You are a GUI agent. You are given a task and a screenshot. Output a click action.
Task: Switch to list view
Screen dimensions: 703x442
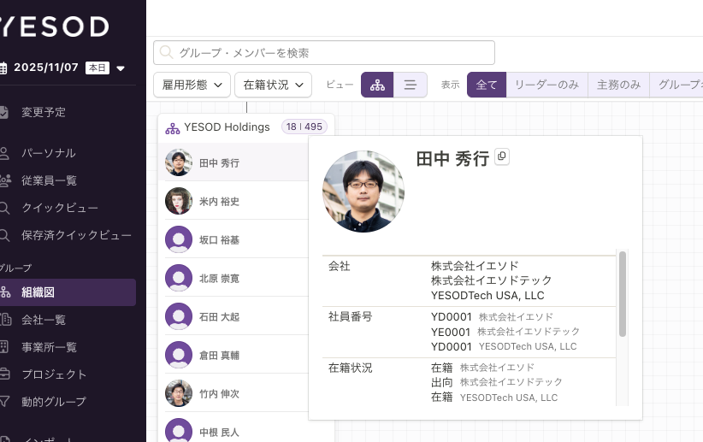coord(411,85)
